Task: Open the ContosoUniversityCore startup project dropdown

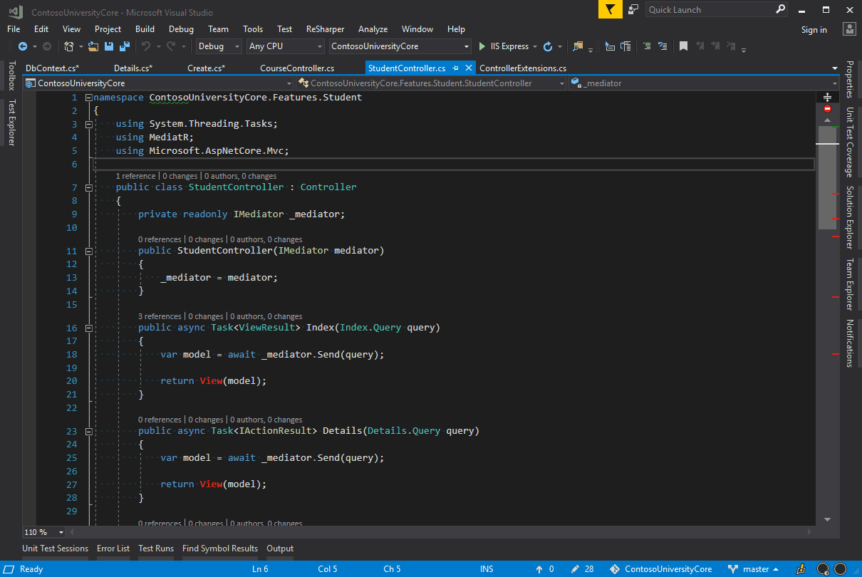Action: click(x=400, y=46)
